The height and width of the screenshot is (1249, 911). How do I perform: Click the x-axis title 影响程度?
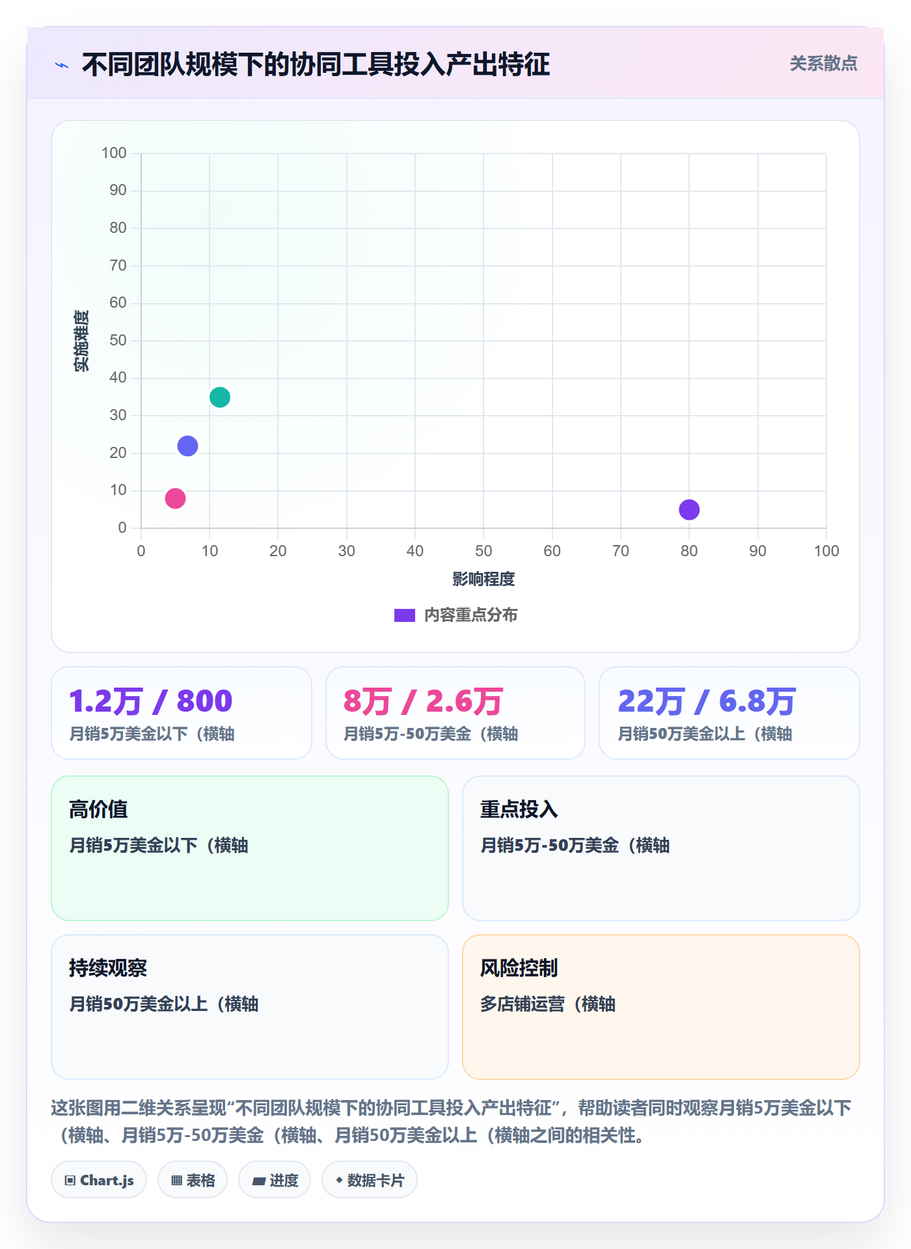point(483,578)
